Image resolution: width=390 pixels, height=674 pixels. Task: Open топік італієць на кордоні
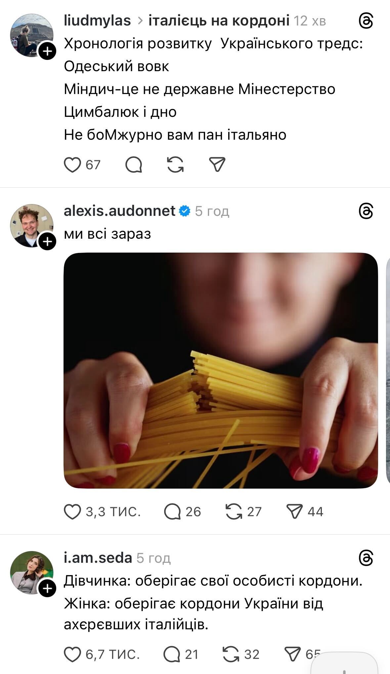click(219, 21)
